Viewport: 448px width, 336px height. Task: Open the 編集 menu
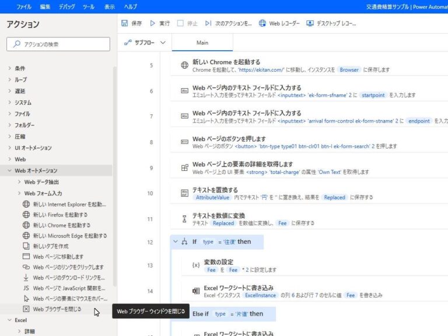pyautogui.click(x=45, y=6)
